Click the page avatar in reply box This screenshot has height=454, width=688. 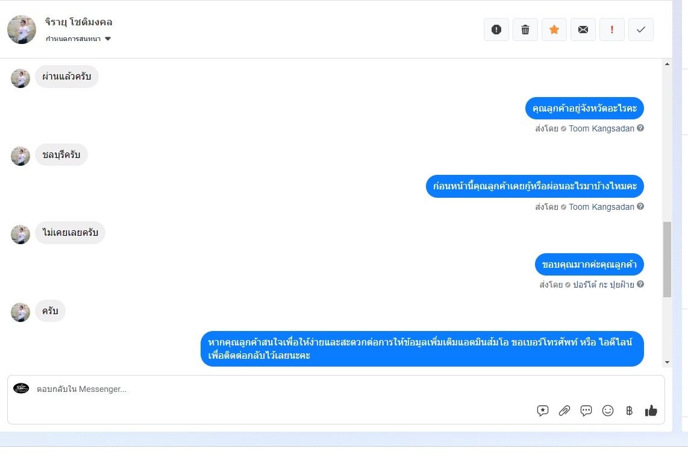coord(21,388)
